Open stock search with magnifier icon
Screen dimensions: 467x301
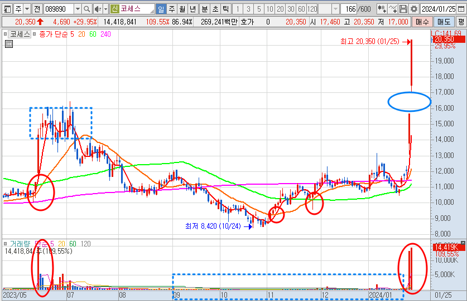click(x=86, y=9)
